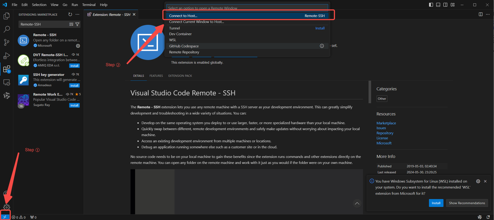Toggle the bottom panel layout button

438,5
